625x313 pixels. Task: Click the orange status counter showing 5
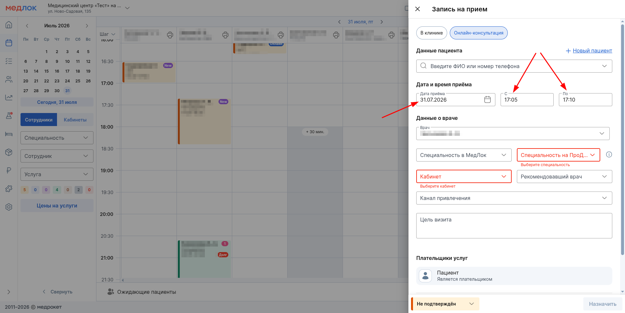tap(24, 190)
